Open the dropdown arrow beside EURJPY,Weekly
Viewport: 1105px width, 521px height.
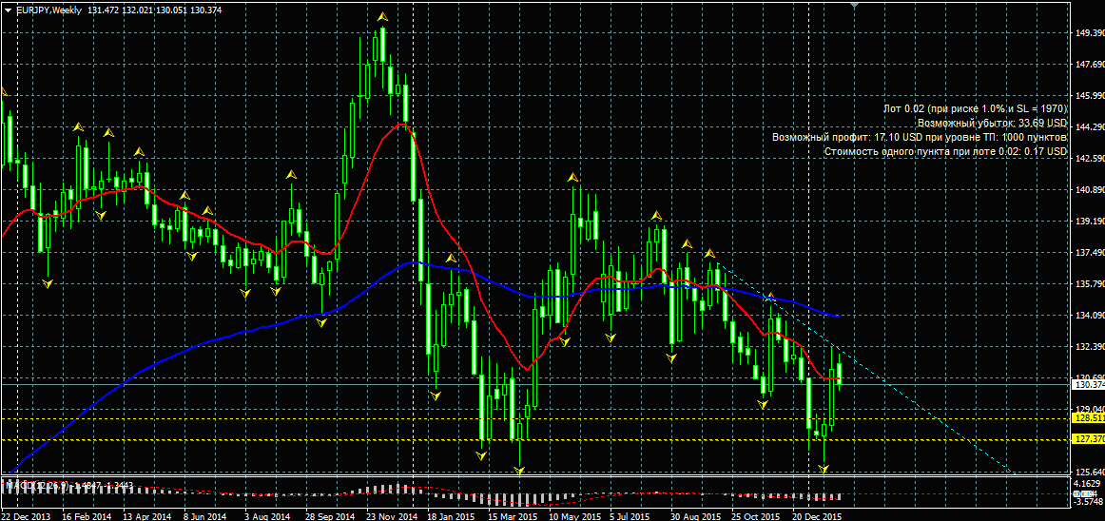7,11
